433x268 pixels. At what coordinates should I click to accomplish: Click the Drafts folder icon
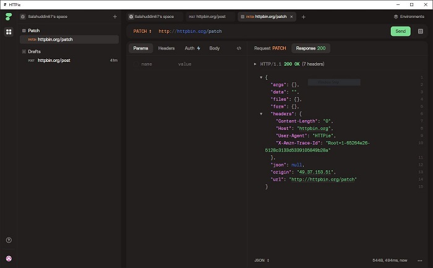click(24, 51)
